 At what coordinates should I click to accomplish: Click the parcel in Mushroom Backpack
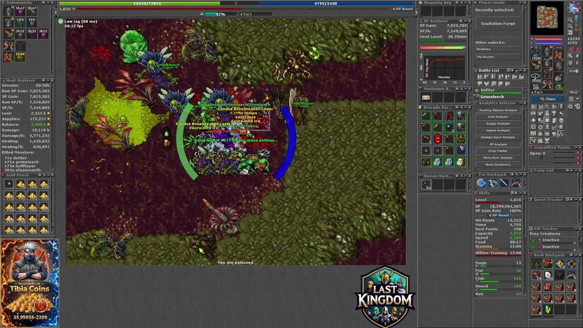point(426,97)
